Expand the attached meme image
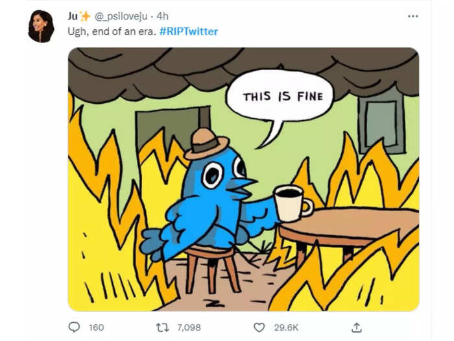The image size is (454, 341). [243, 179]
